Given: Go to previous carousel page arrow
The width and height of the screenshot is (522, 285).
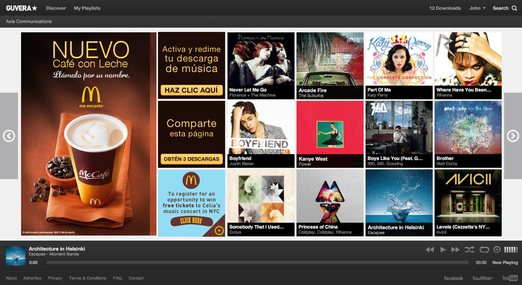Looking at the screenshot, I should 9,136.
